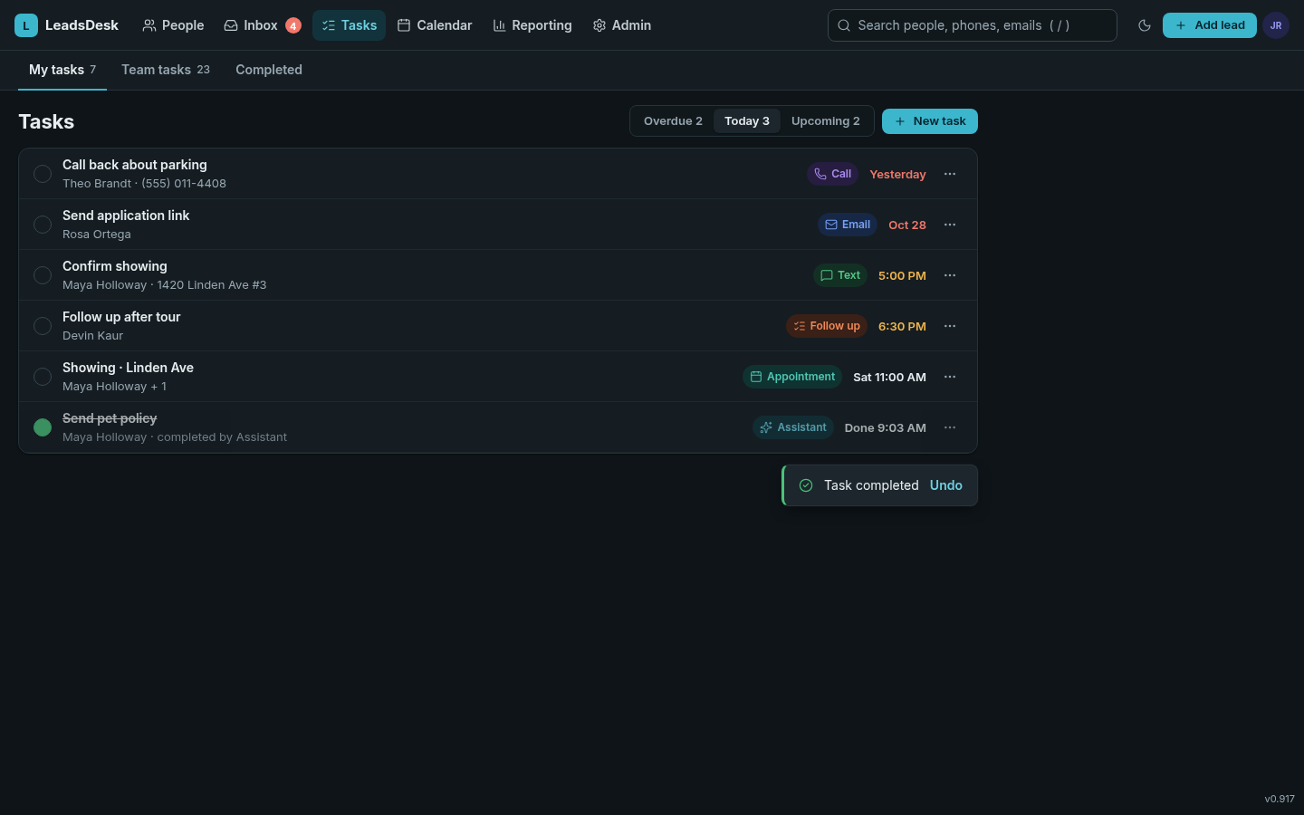Filter by Today 3

coord(747,121)
